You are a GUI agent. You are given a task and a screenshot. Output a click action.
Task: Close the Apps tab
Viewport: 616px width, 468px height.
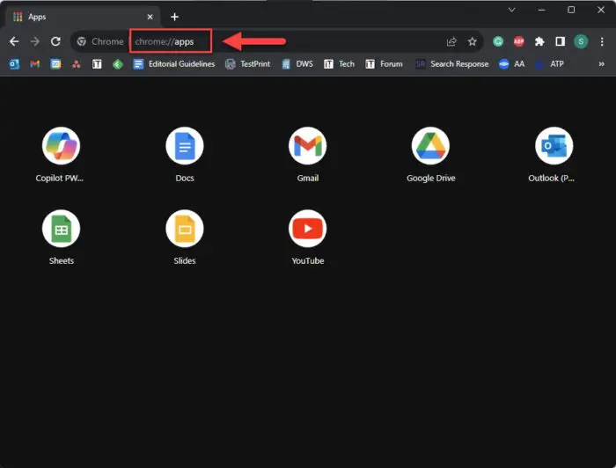[x=150, y=17]
